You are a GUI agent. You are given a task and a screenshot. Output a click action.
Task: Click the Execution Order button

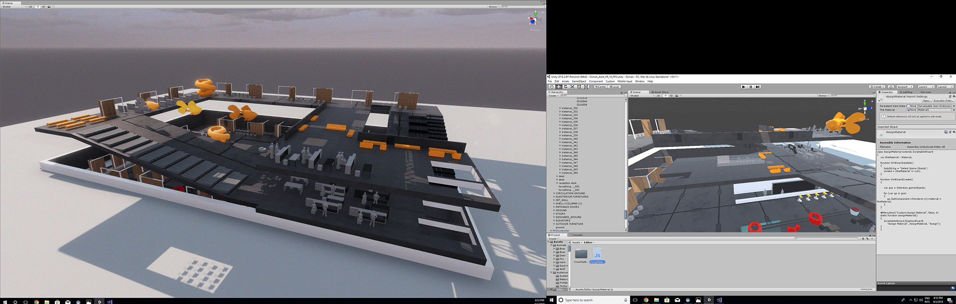[x=943, y=101]
